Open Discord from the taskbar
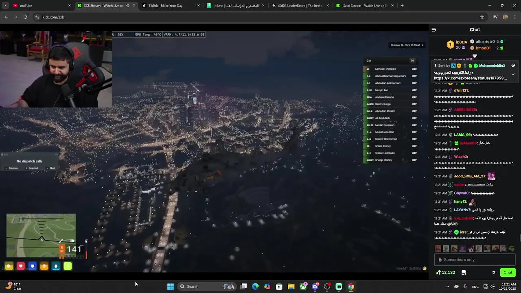 (x=315, y=286)
